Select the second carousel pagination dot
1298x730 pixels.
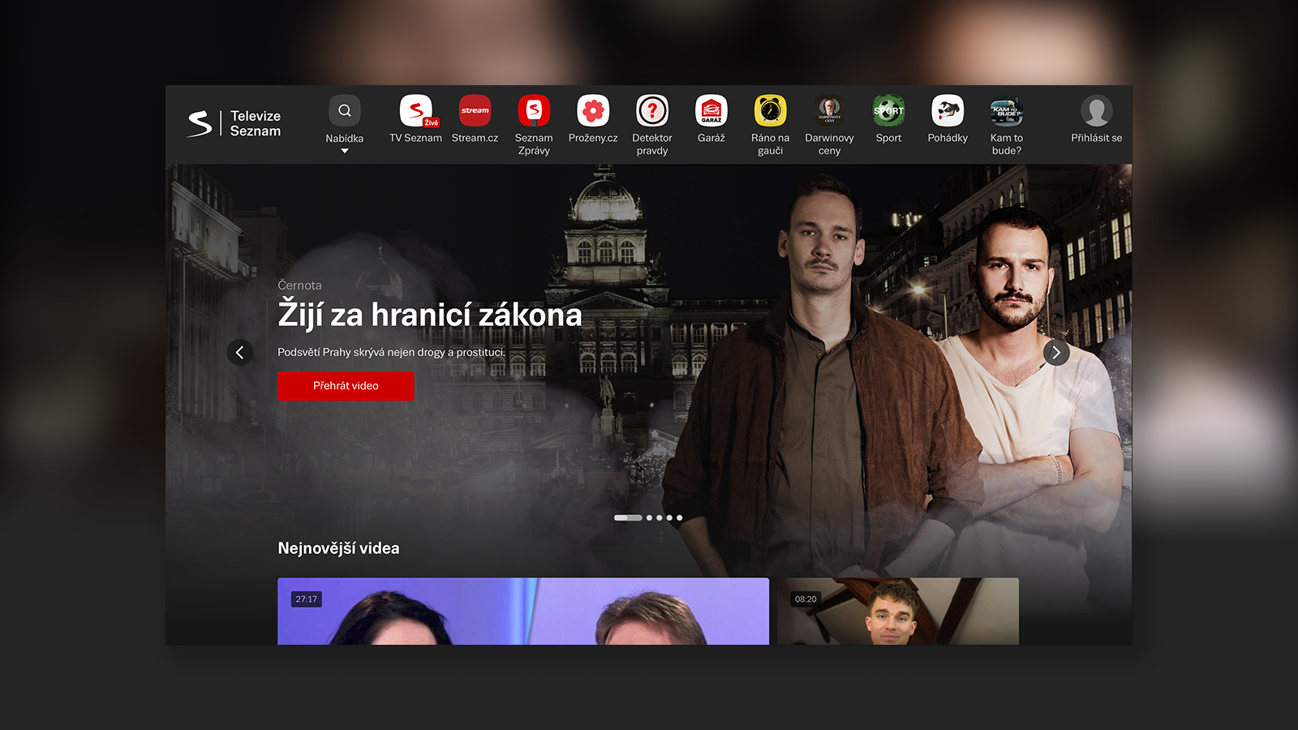pos(649,517)
